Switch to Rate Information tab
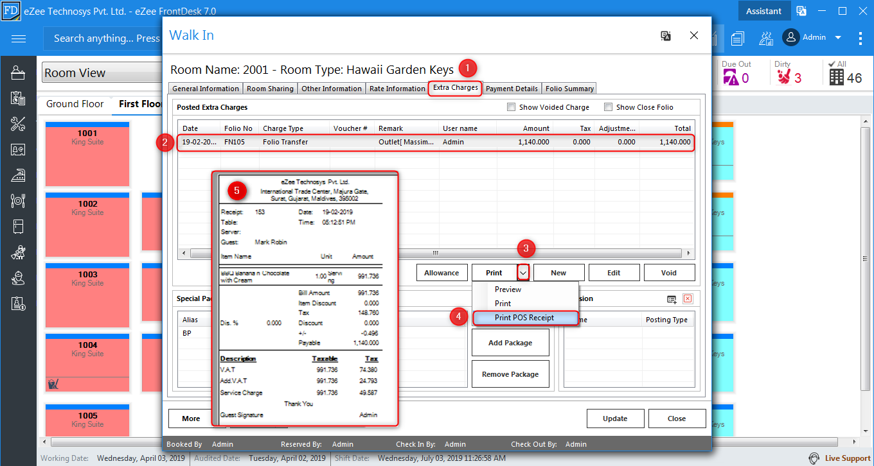This screenshot has height=466, width=874. (397, 89)
